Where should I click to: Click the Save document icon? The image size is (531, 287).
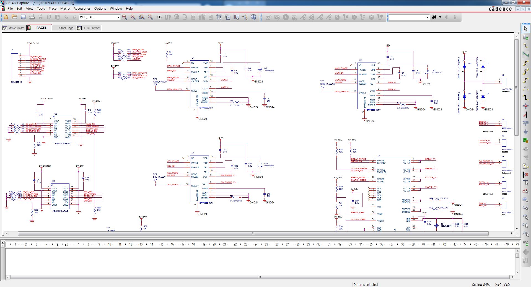(x=23, y=17)
